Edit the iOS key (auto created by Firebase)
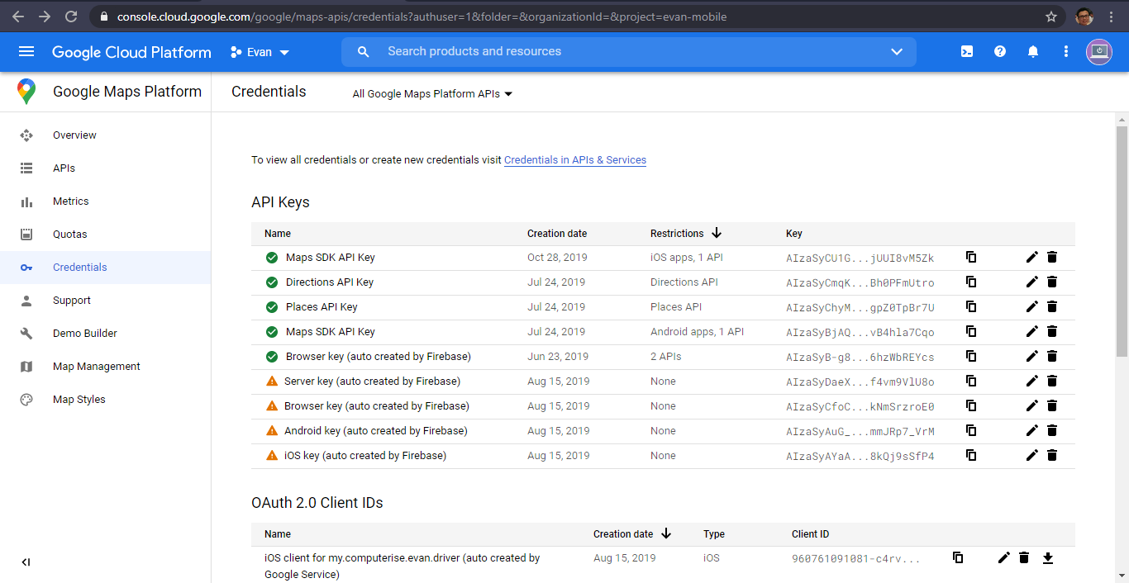1129x583 pixels. point(1031,456)
